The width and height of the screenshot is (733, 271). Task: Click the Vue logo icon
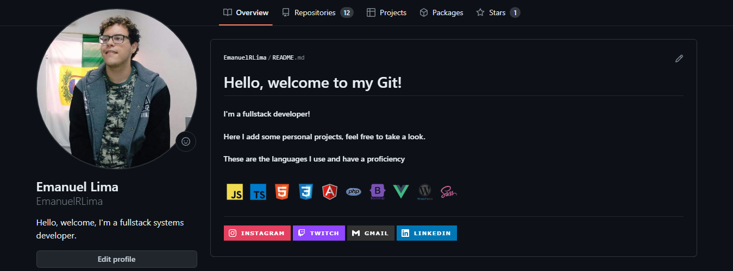pos(401,191)
